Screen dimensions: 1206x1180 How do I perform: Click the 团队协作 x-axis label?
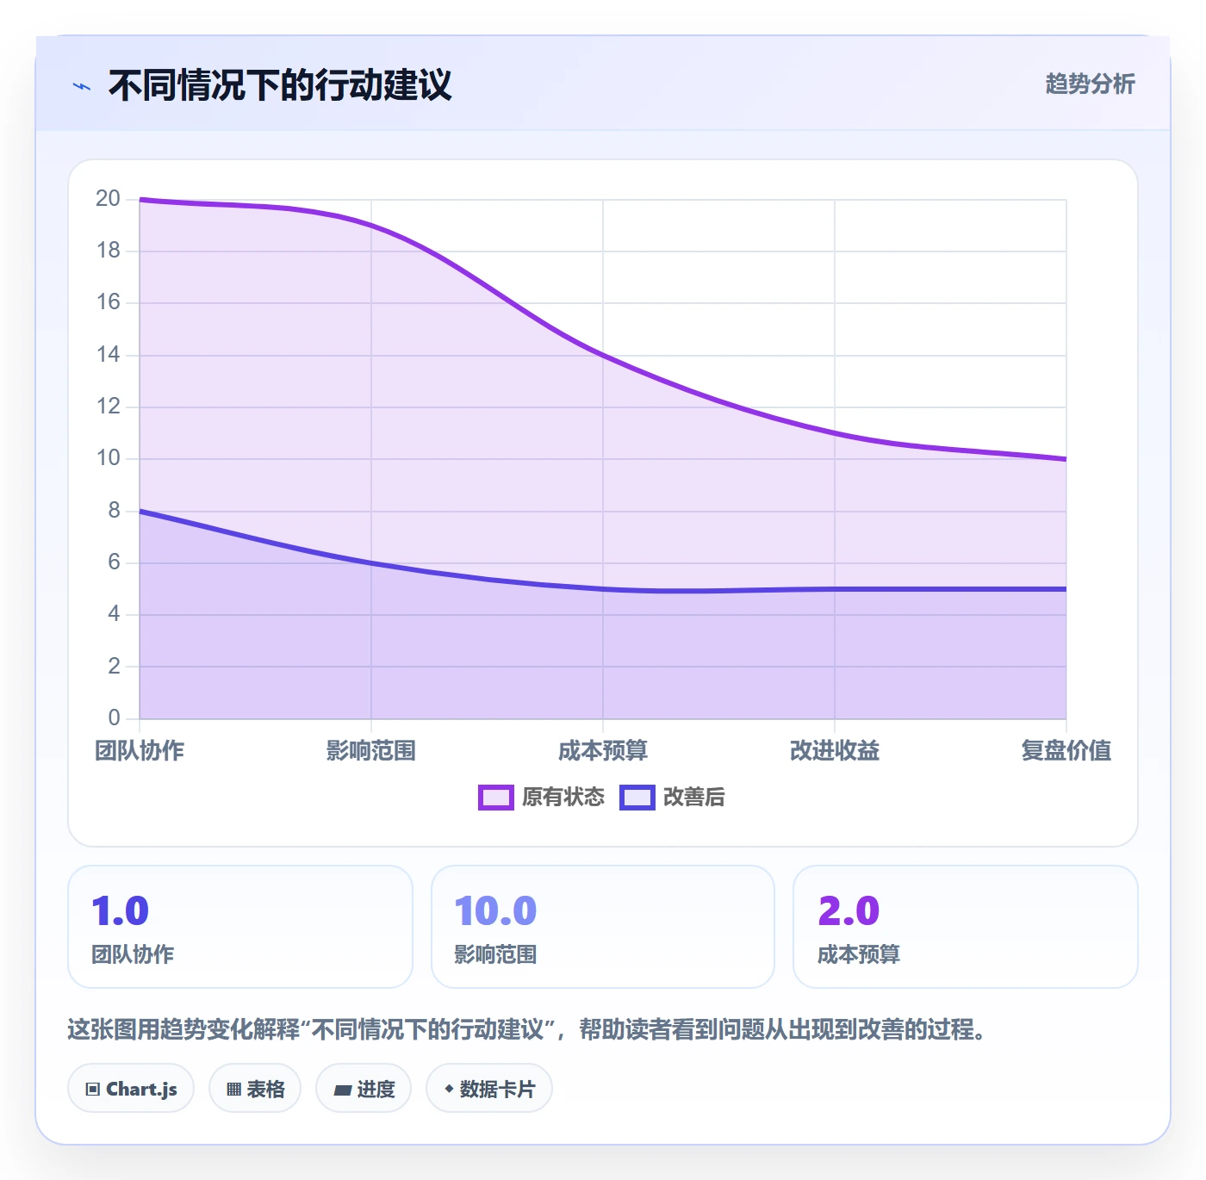[140, 751]
